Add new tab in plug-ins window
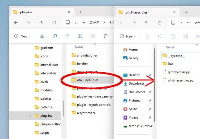 (80, 12)
